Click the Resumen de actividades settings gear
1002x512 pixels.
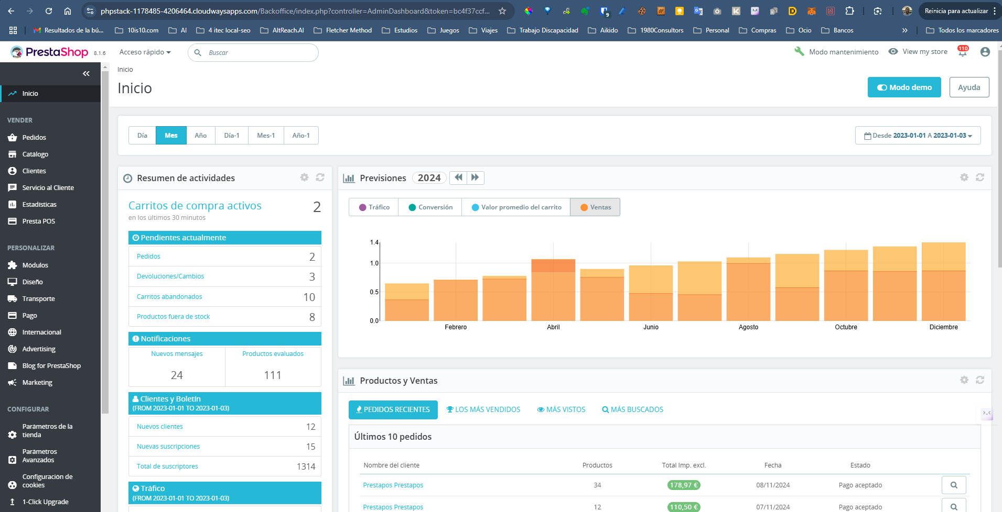[x=304, y=177]
